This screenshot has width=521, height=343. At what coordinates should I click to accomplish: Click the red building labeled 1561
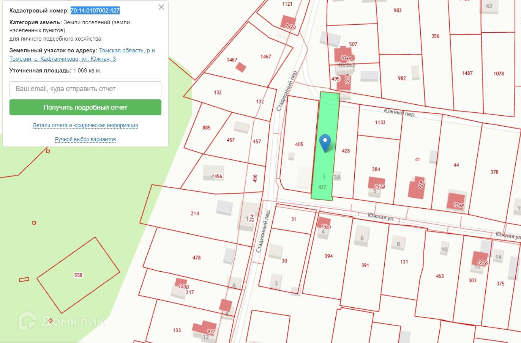pyautogui.click(x=324, y=224)
